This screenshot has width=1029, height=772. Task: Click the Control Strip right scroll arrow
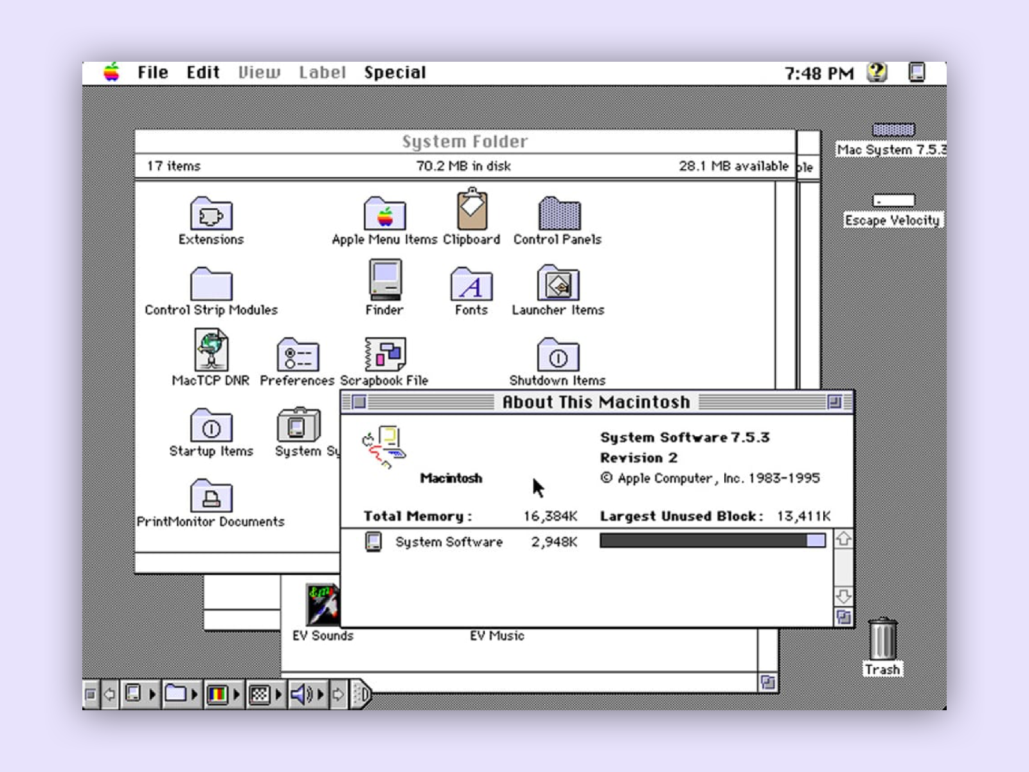(x=338, y=694)
